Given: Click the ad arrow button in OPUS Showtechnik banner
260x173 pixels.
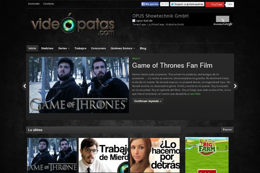Looking at the screenshot, I should click(223, 19).
